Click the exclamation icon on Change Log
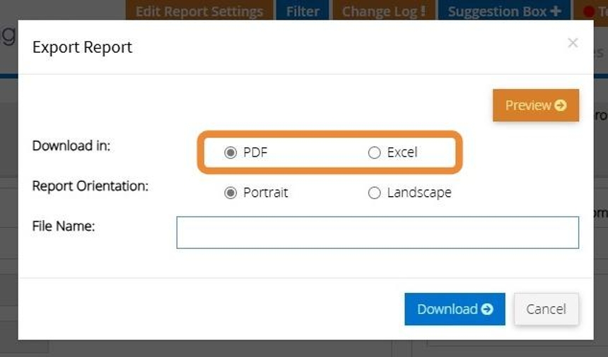Viewport: 608px width, 357px height. pos(423,11)
